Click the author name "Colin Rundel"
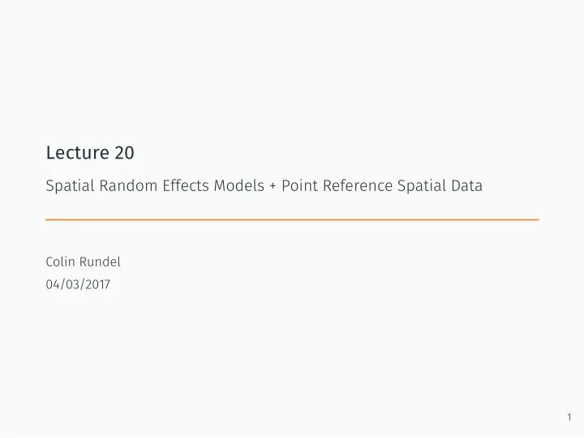 click(x=83, y=262)
